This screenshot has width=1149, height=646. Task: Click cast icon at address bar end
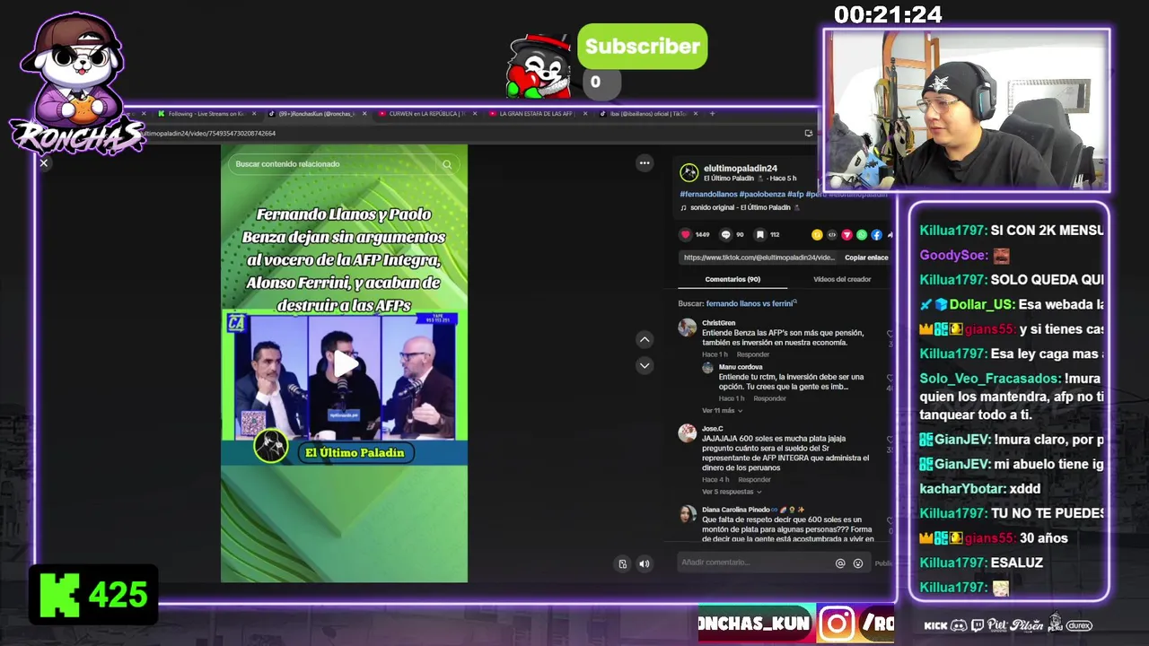point(809,133)
